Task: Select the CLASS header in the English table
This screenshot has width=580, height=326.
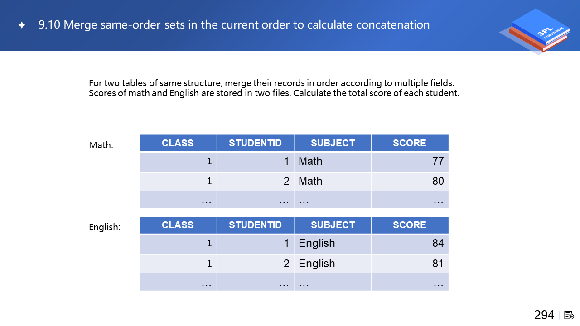Action: tap(178, 225)
